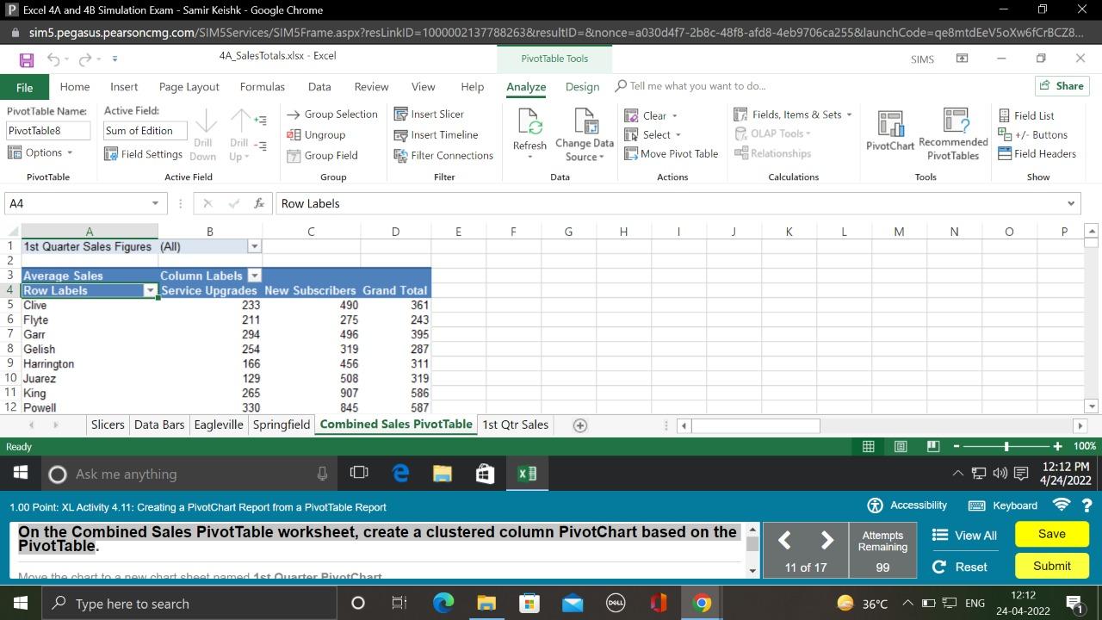Click the yellow Submit button
Image resolution: width=1102 pixels, height=620 pixels.
click(x=1051, y=566)
